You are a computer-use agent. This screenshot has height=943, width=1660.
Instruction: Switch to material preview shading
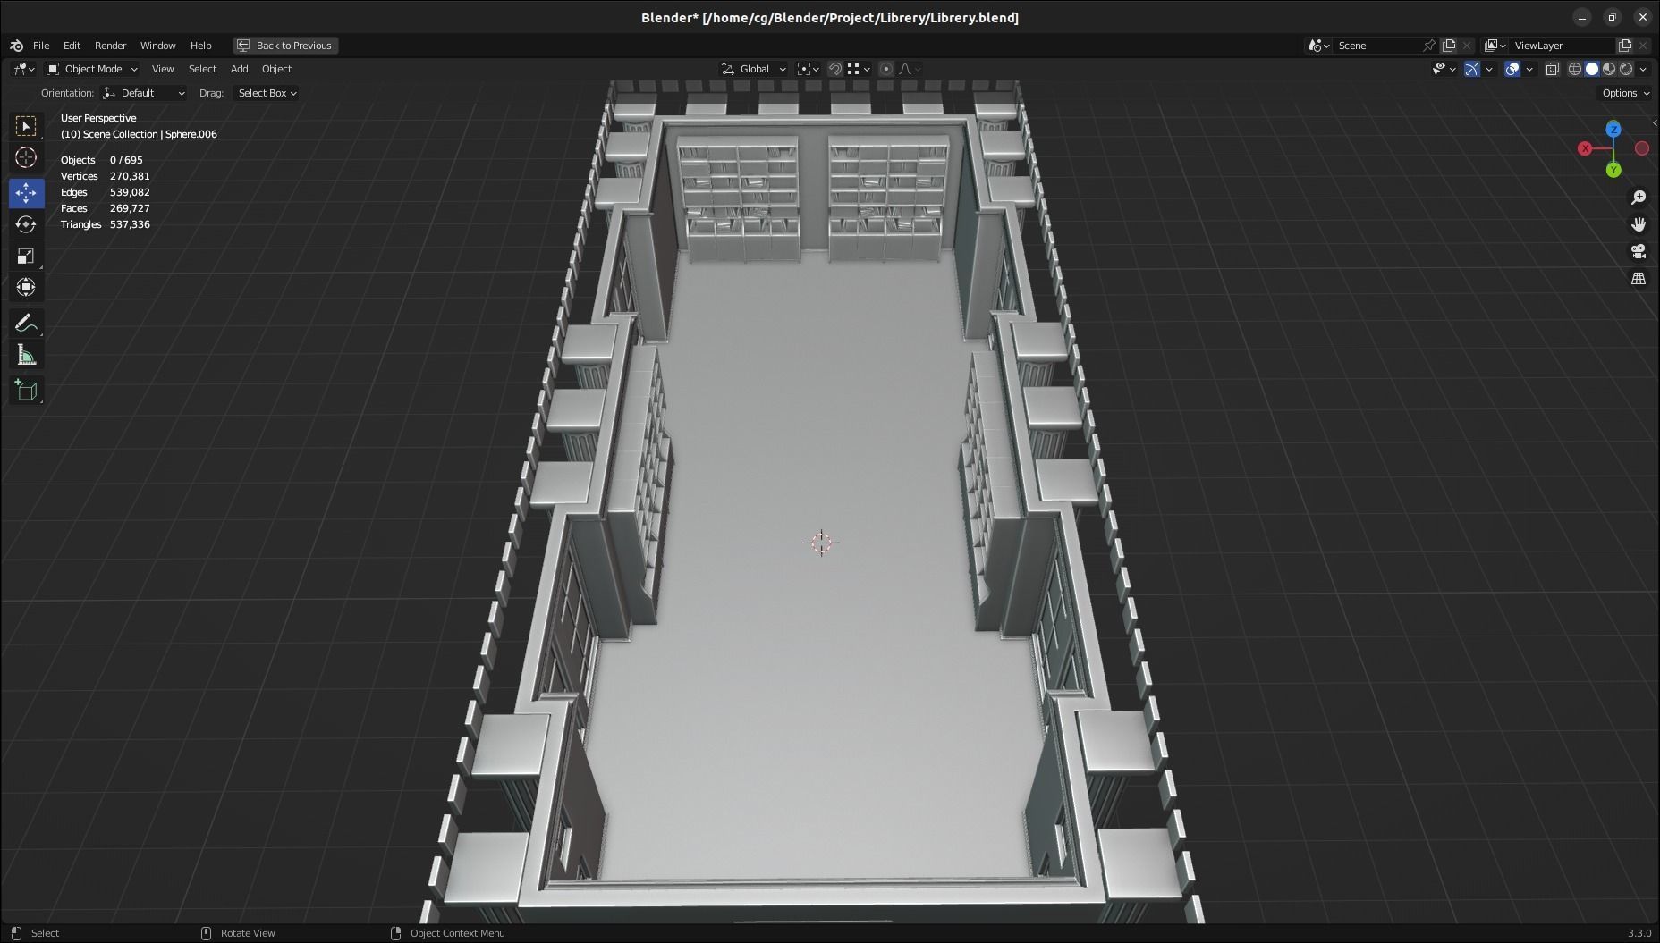point(1609,69)
